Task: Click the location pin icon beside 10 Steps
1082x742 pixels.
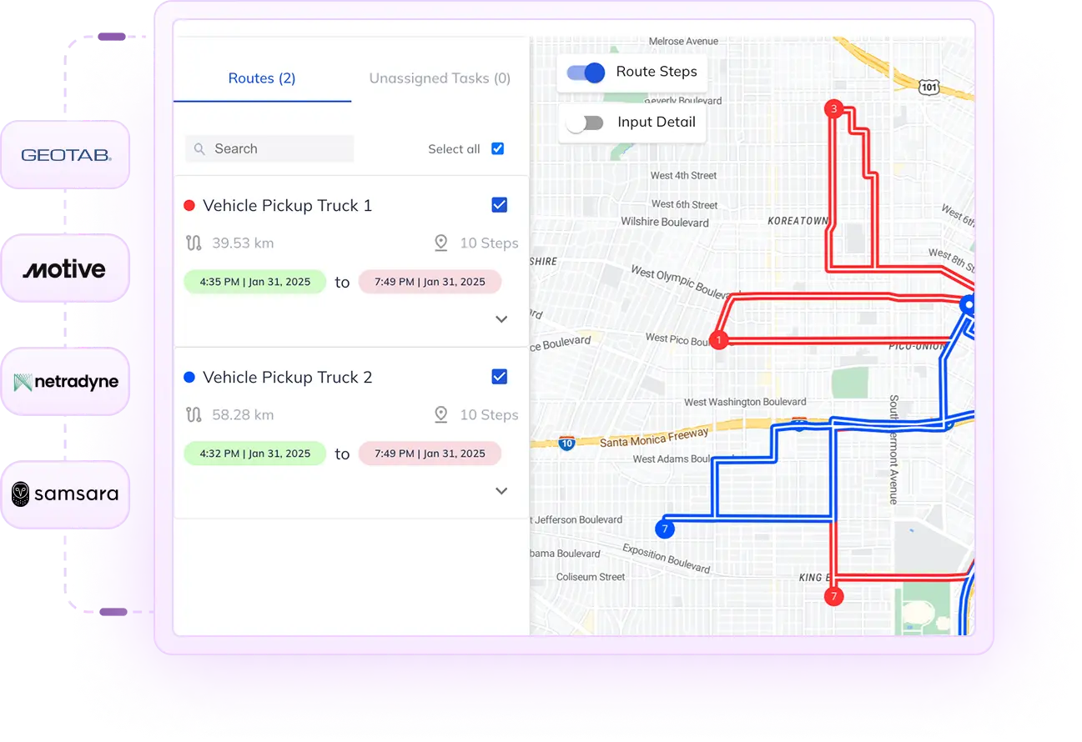Action: [x=441, y=243]
